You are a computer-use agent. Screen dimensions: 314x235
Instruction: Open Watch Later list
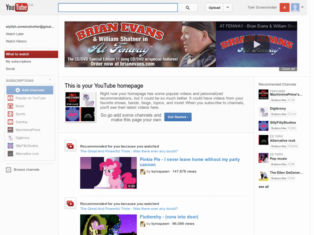[15, 34]
